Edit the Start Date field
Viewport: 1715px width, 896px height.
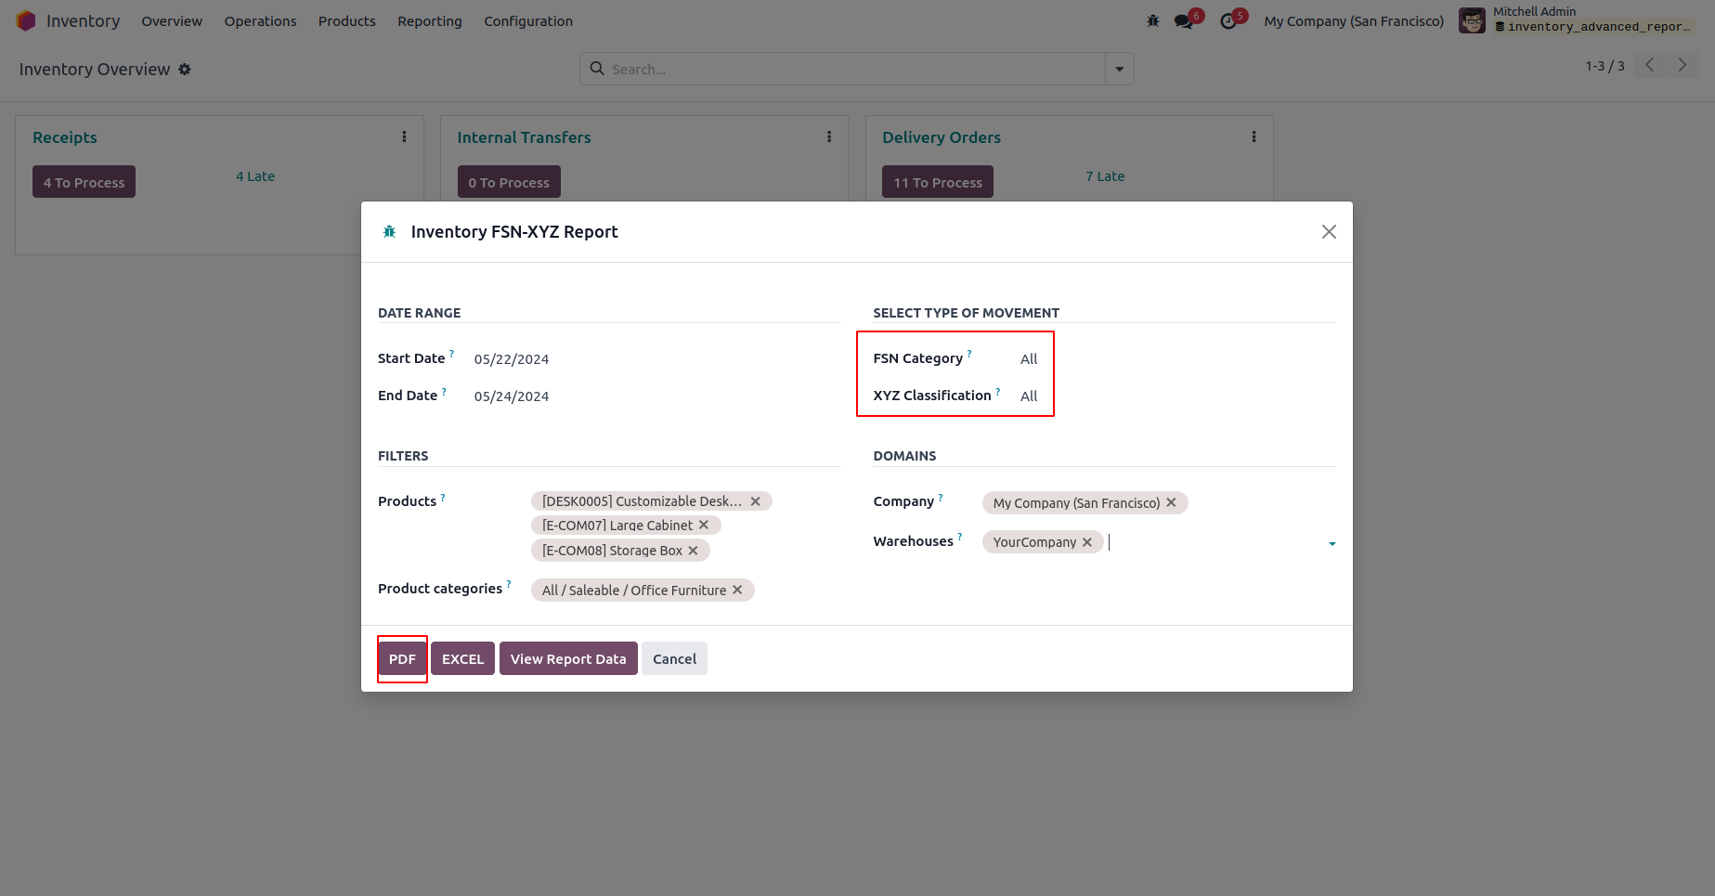512,359
